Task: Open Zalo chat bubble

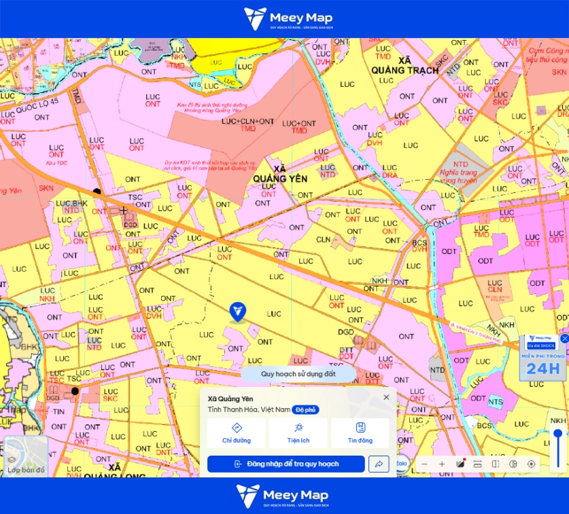Action: pos(401,464)
